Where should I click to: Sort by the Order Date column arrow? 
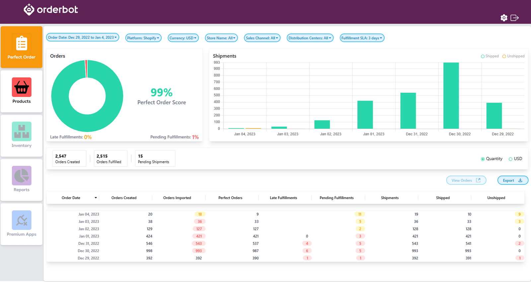pyautogui.click(x=96, y=198)
